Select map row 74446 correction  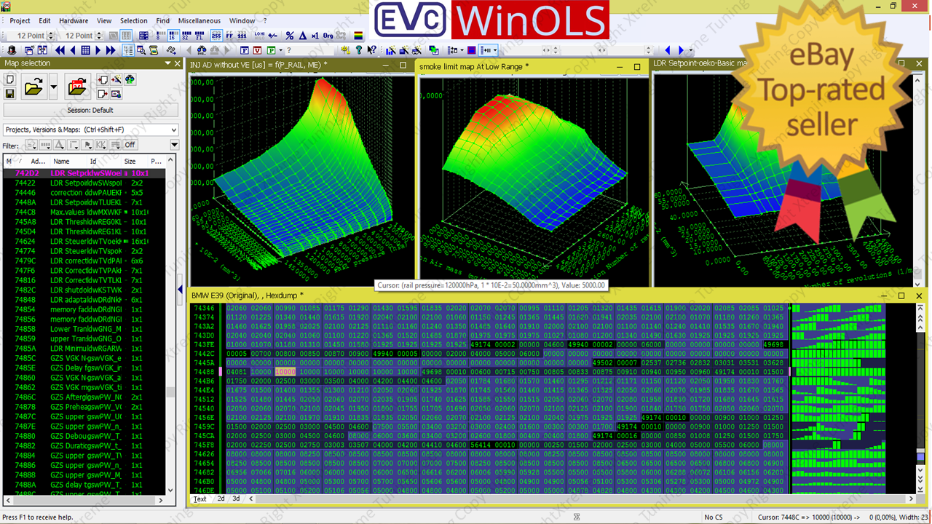click(84, 193)
